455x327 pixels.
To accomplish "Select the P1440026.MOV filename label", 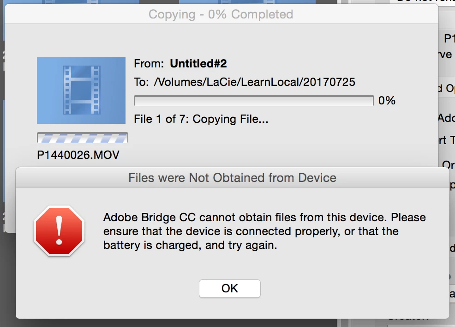I will [x=78, y=155].
